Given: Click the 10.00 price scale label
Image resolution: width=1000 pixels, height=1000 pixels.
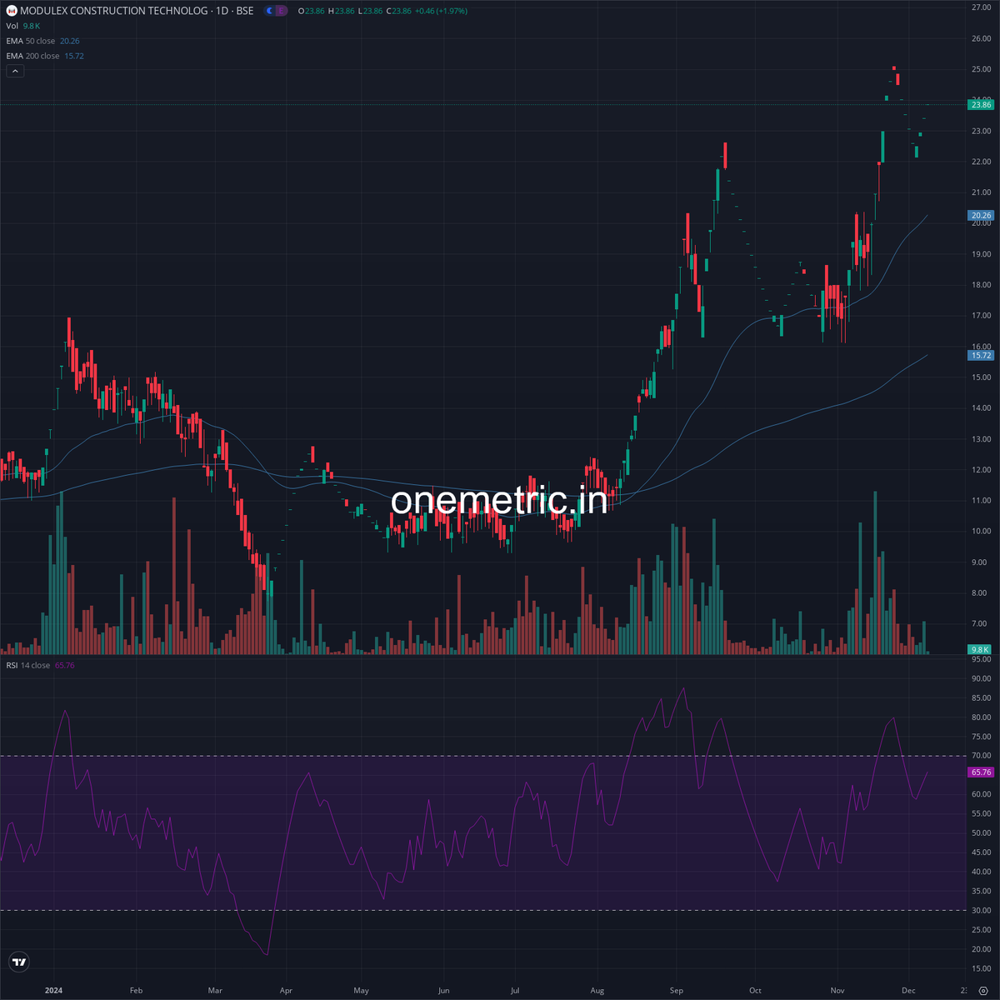Looking at the screenshot, I should pyautogui.click(x=980, y=532).
